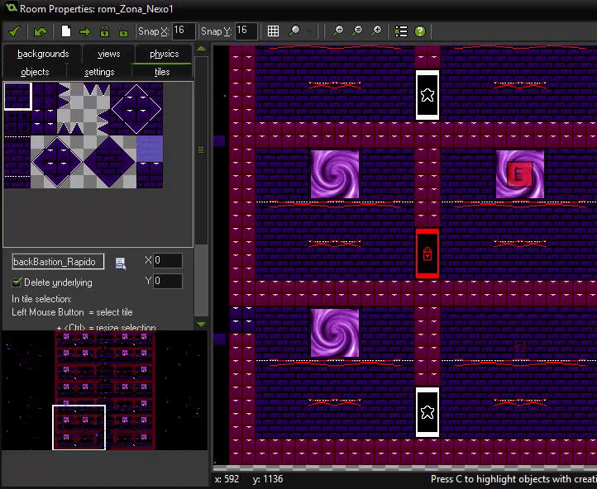Select the bottom white star door in the room
Image resolution: width=597 pixels, height=489 pixels.
pyautogui.click(x=427, y=412)
